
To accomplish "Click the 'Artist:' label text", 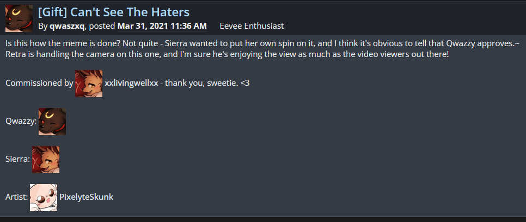I will (17, 198).
